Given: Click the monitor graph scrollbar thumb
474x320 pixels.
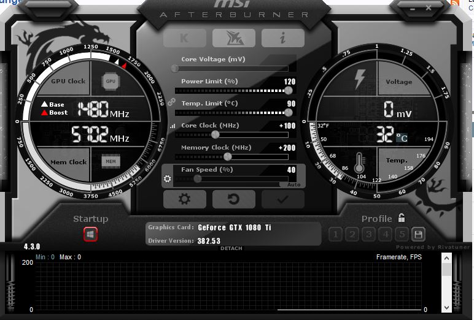Looking at the screenshot, I should [x=446, y=269].
